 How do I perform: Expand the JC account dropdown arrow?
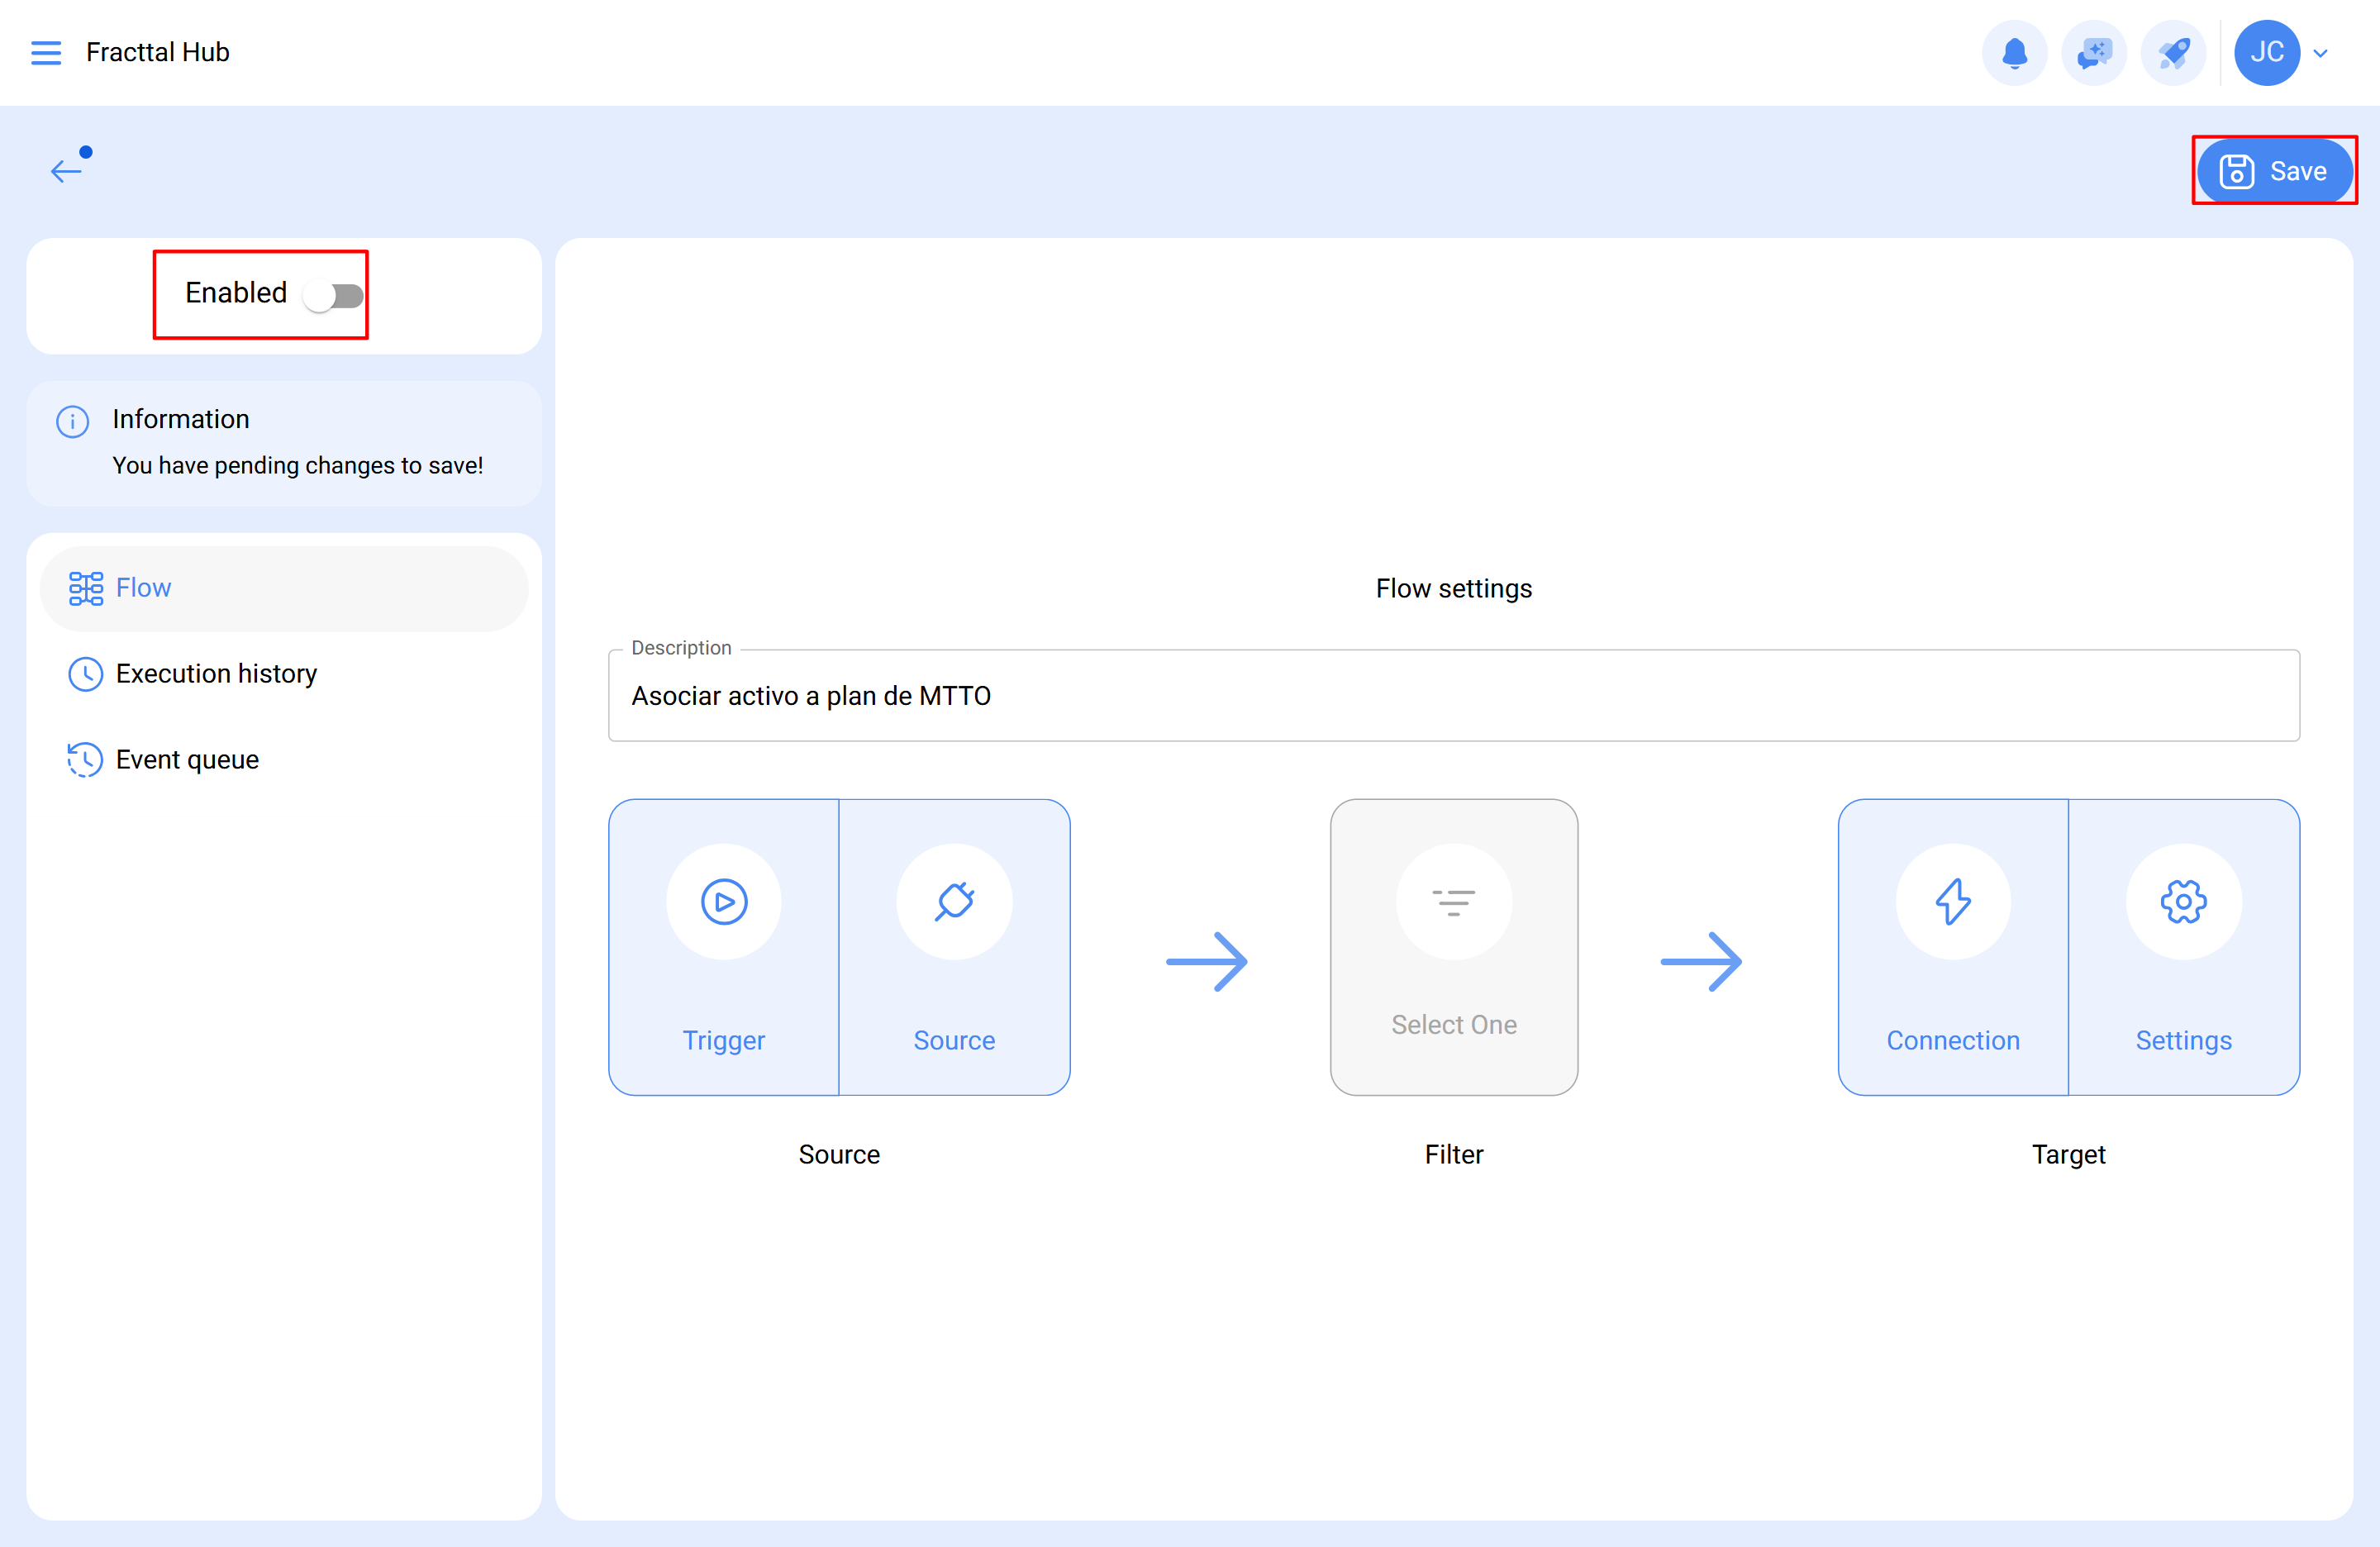(2321, 53)
